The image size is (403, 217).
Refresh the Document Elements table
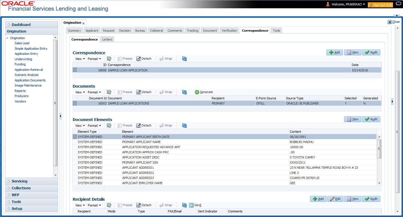click(x=184, y=125)
